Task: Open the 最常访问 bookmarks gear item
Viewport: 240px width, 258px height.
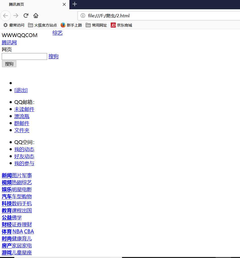Action: click(14, 25)
